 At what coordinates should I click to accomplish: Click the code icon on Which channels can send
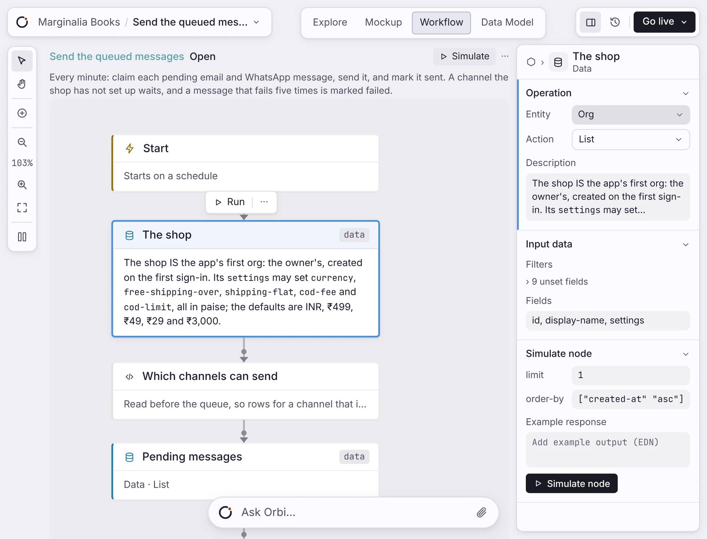tap(129, 377)
